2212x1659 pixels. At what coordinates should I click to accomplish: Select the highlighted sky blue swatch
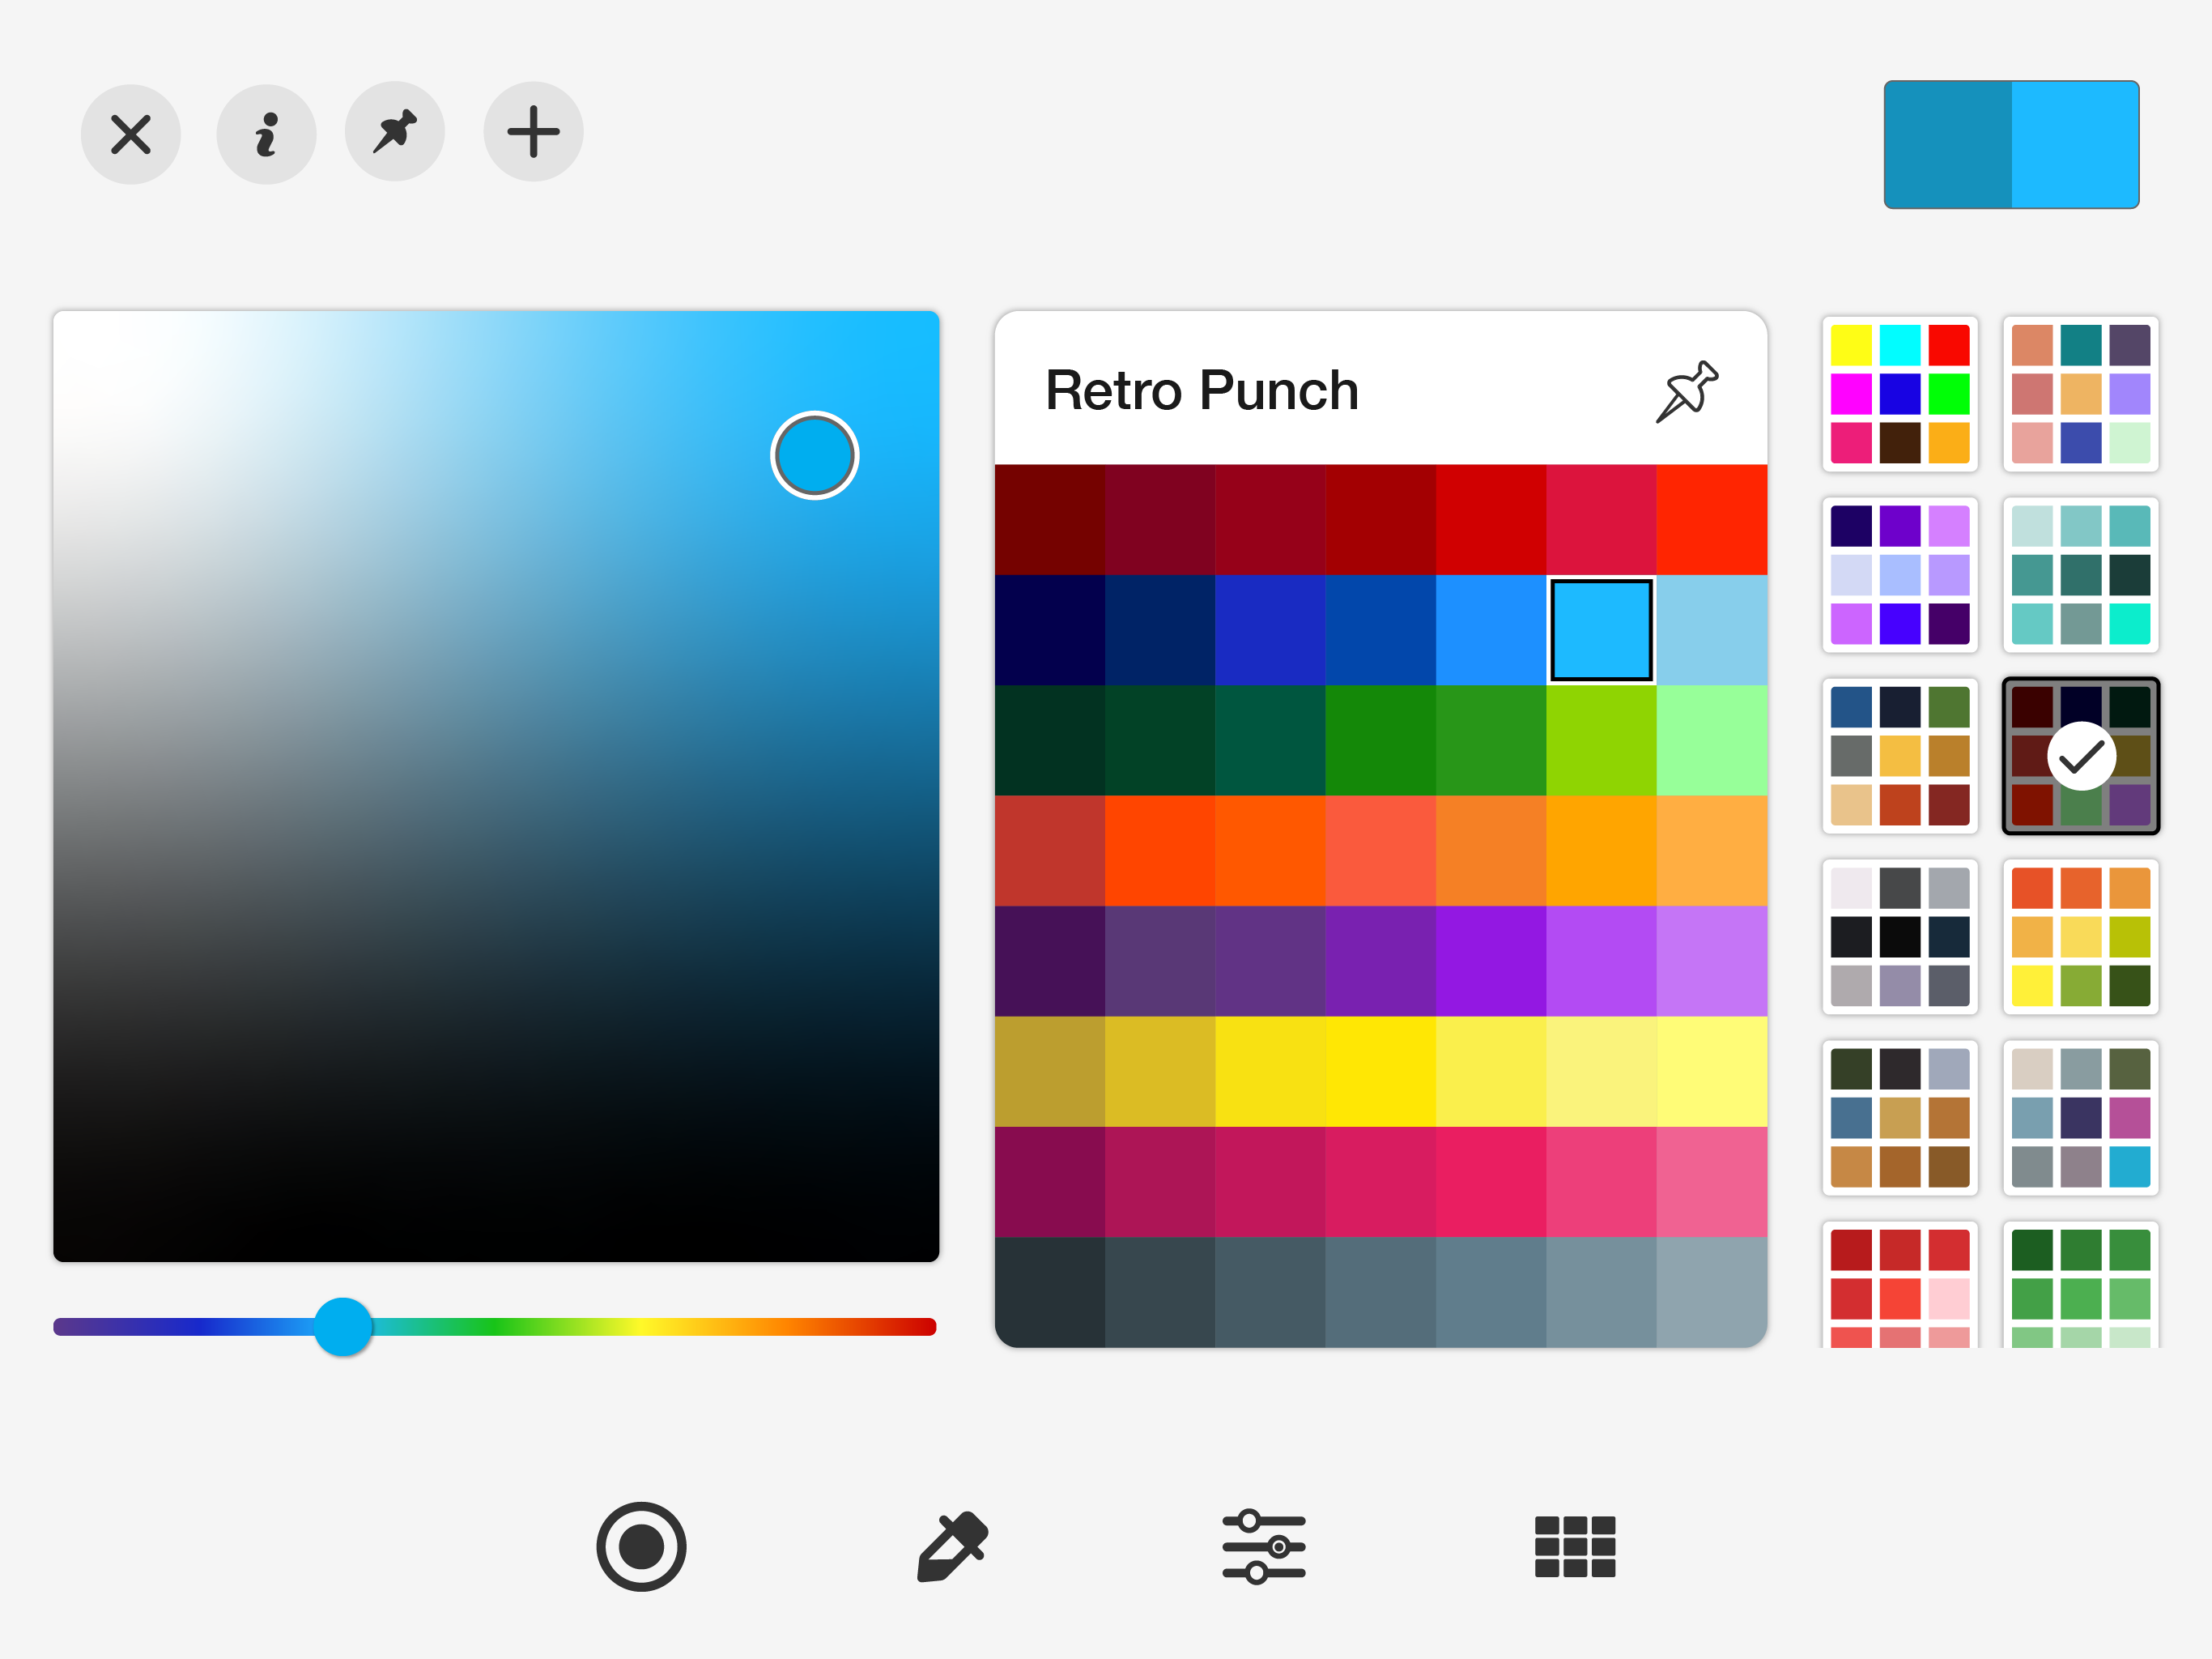coord(1601,630)
